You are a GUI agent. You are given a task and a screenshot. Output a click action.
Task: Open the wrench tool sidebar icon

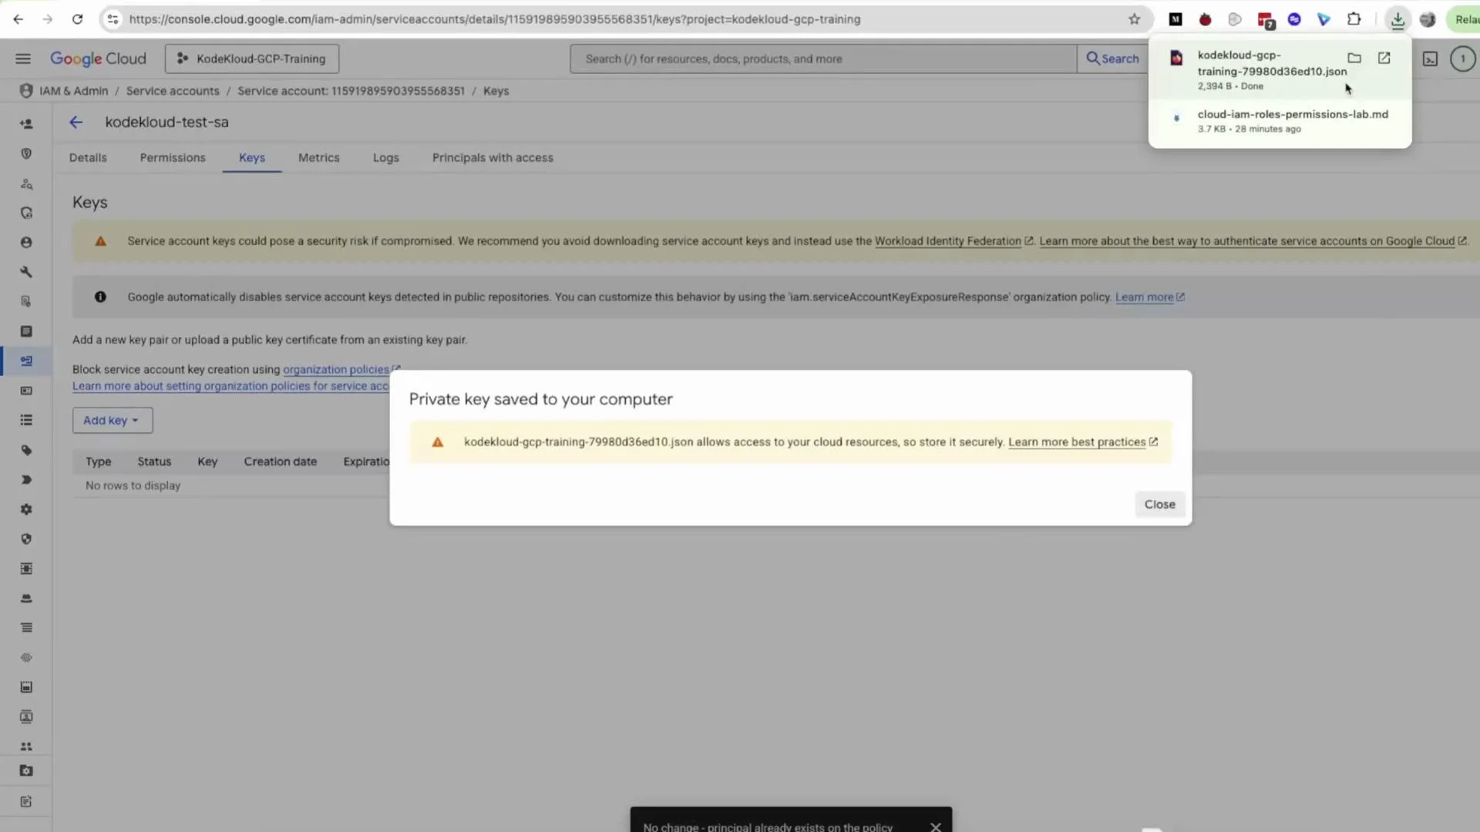click(x=26, y=272)
